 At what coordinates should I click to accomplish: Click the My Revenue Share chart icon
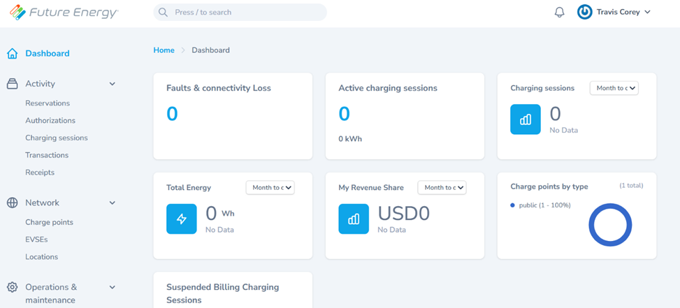coord(354,219)
